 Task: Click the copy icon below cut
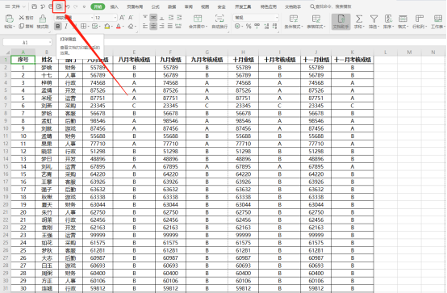[x=21, y=27]
